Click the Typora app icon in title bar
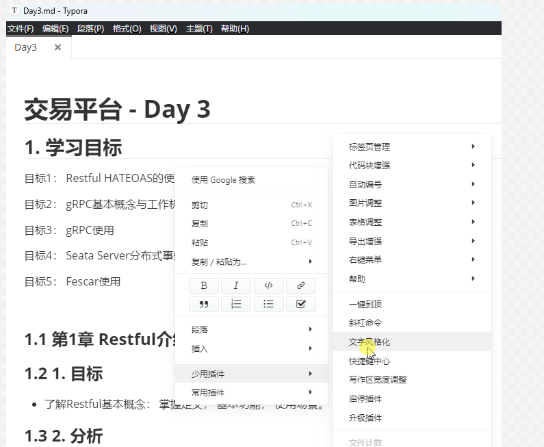Screen dimensions: 544x447 point(14,10)
